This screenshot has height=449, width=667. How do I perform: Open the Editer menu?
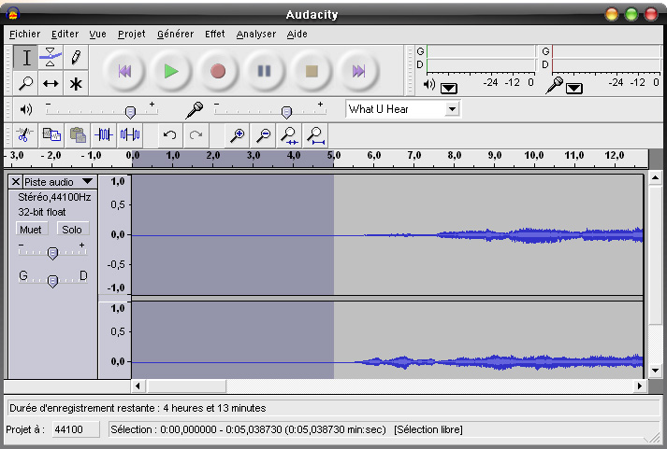point(65,34)
